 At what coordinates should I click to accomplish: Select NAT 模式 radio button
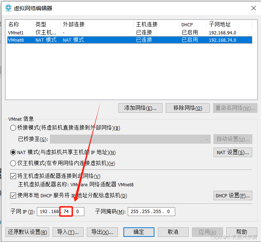(13, 152)
